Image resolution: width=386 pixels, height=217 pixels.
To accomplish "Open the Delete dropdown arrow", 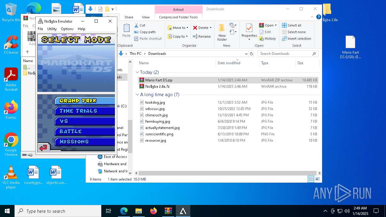I will pos(210,28).
